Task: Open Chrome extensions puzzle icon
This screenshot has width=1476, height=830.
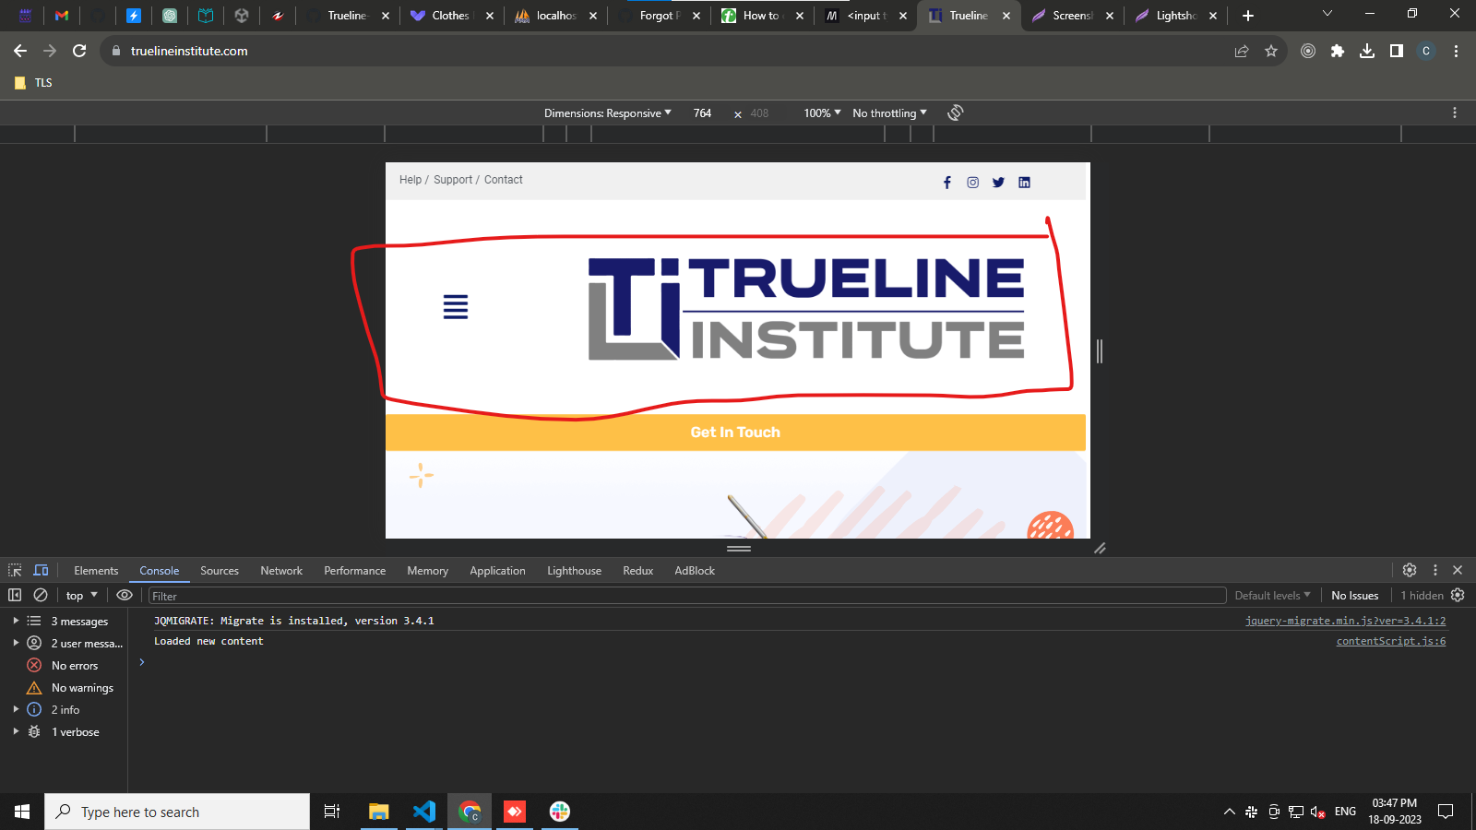Action: point(1338,51)
